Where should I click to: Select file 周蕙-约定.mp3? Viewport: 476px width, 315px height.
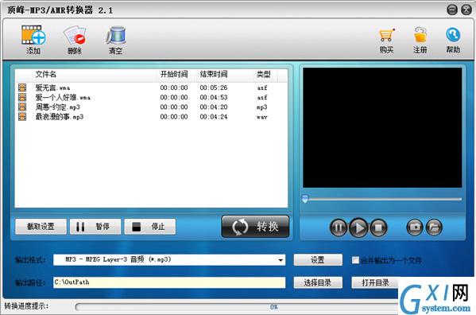58,107
